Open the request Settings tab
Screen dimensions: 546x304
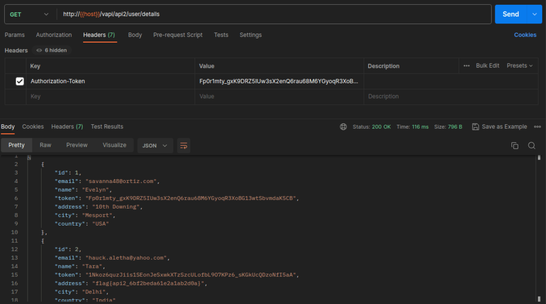251,35
